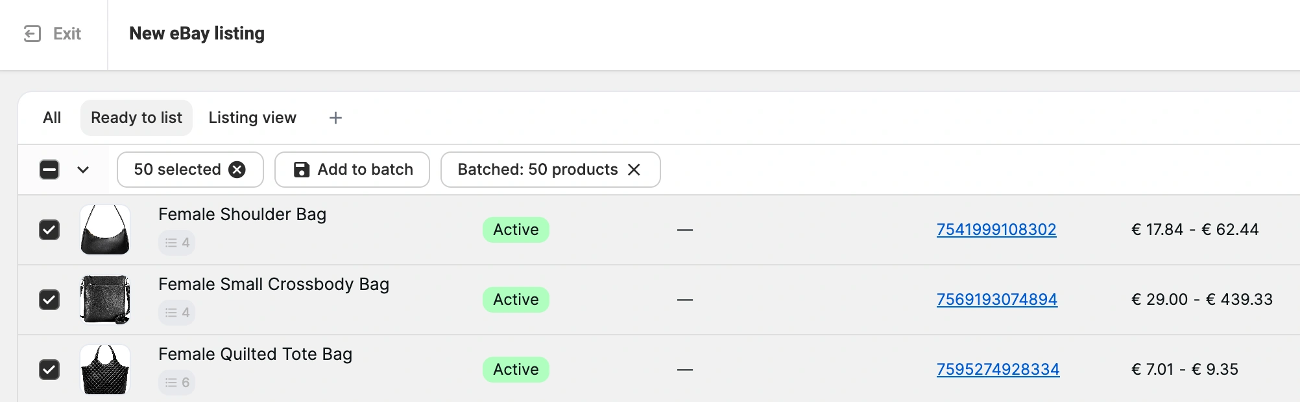Image resolution: width=1300 pixels, height=402 pixels.
Task: Click the Exit arrow icon
Action: [32, 34]
